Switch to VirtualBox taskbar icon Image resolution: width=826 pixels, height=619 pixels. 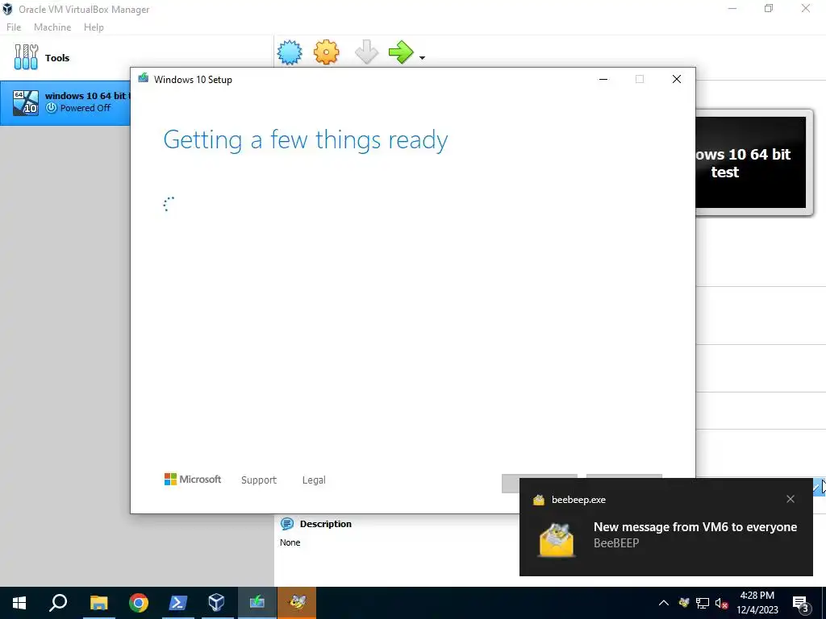click(x=216, y=603)
